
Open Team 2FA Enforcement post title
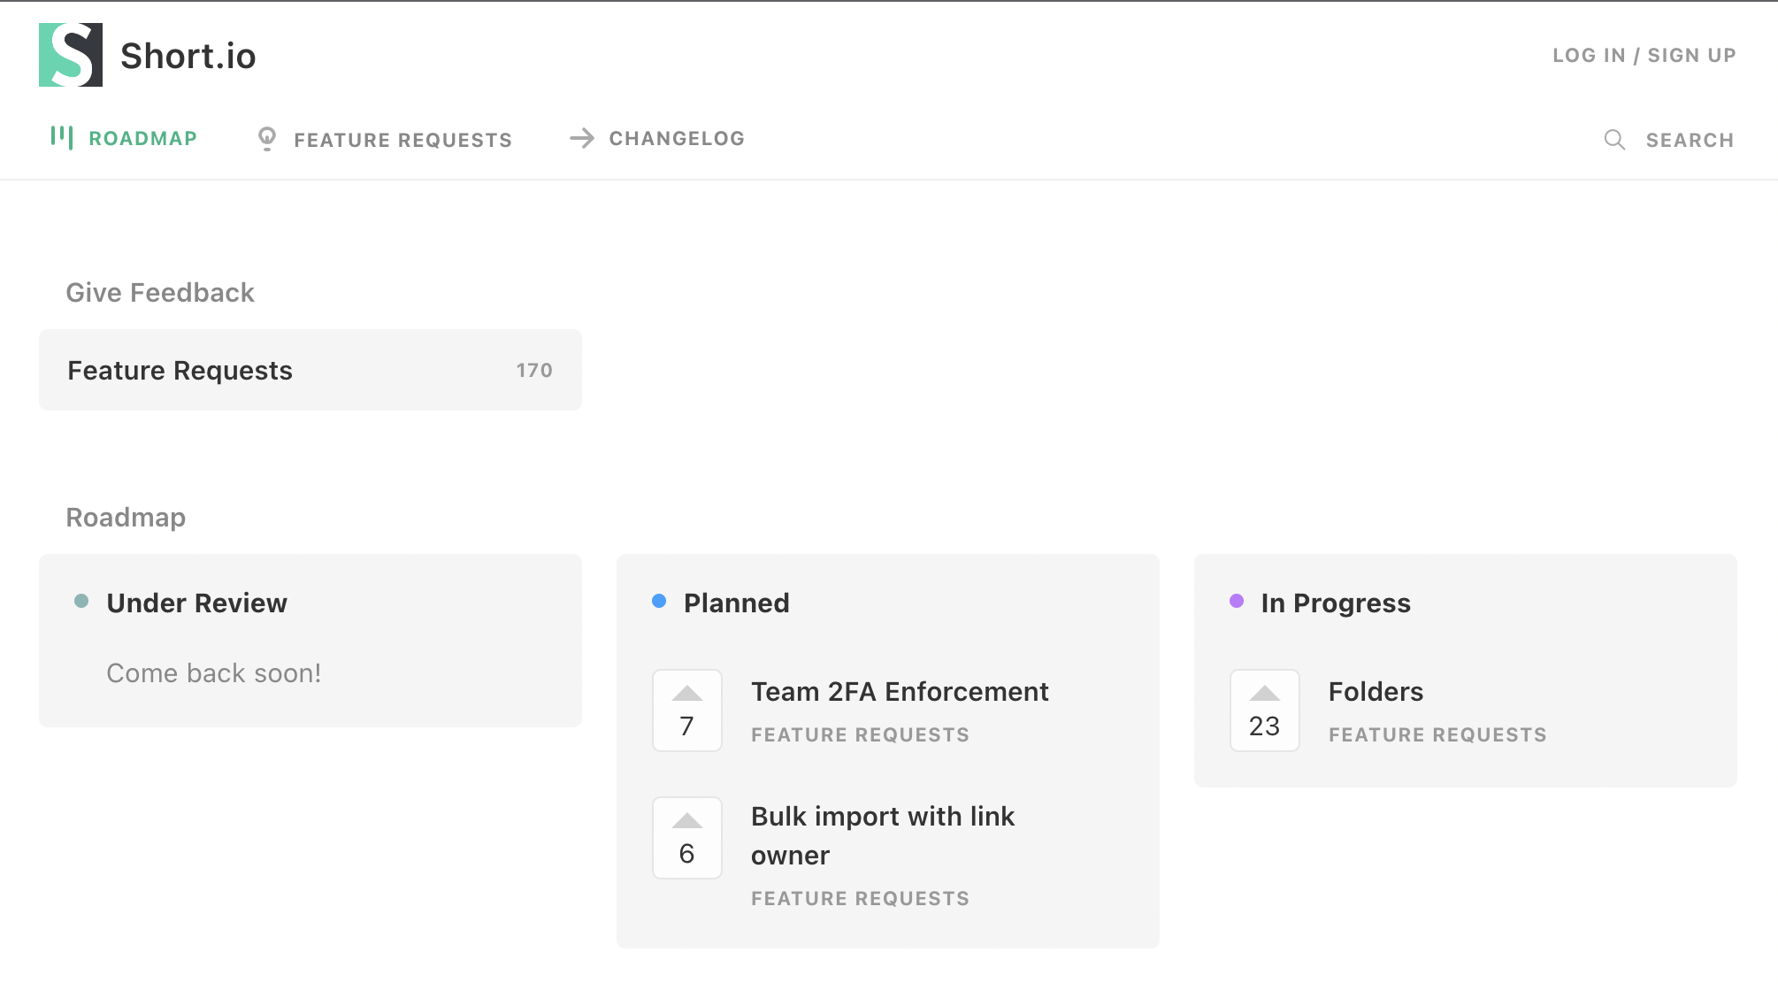(899, 691)
